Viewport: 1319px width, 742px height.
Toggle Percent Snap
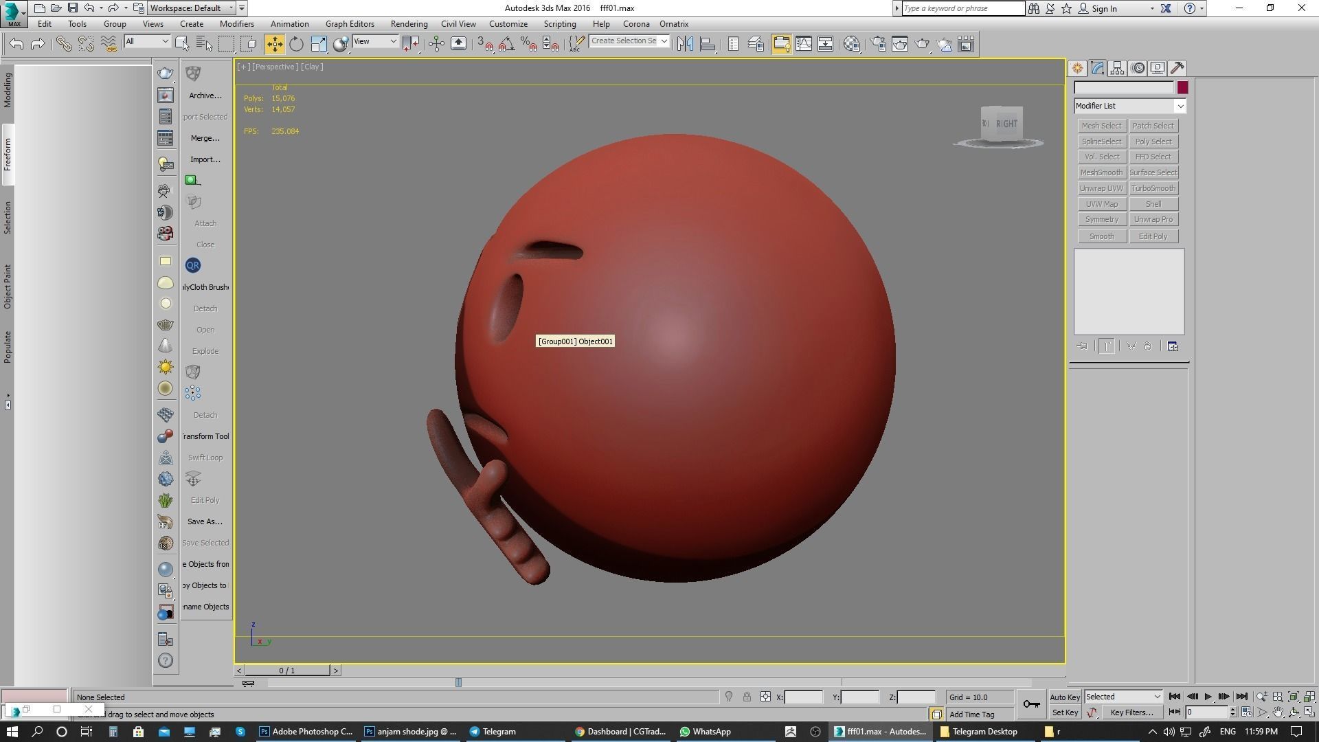click(x=528, y=45)
